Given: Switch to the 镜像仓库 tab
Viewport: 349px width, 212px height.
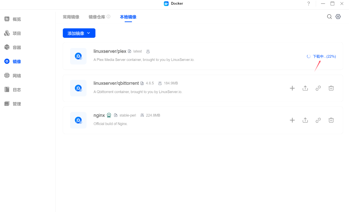Looking at the screenshot, I should click(97, 17).
